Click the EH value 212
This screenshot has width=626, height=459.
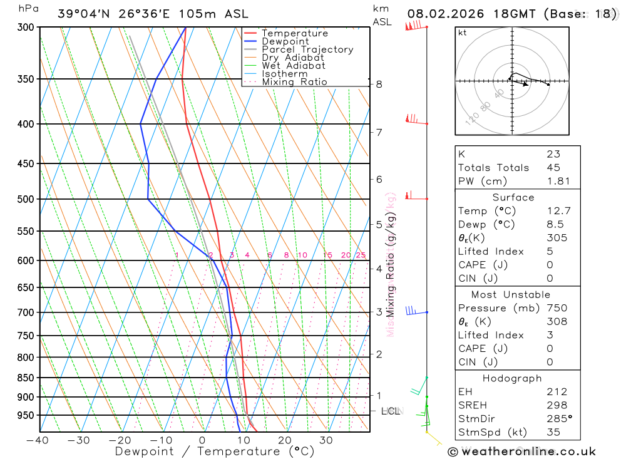(557, 392)
